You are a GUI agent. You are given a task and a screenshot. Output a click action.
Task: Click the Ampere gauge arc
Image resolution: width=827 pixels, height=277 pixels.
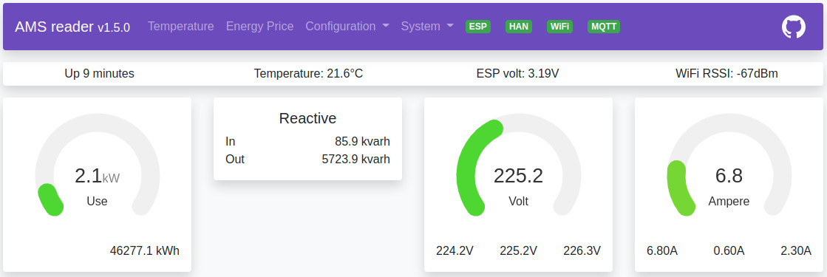729,165
